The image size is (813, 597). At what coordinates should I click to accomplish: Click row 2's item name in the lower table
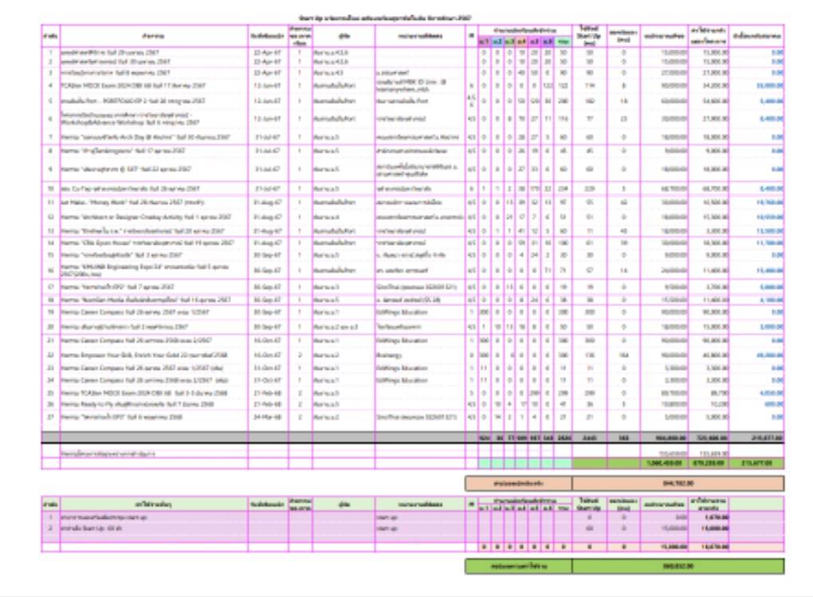click(91, 528)
